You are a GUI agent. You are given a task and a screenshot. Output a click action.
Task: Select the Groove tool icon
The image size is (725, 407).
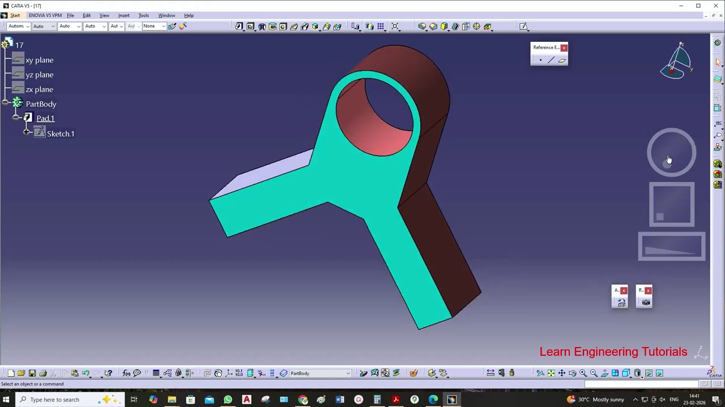click(x=272, y=26)
